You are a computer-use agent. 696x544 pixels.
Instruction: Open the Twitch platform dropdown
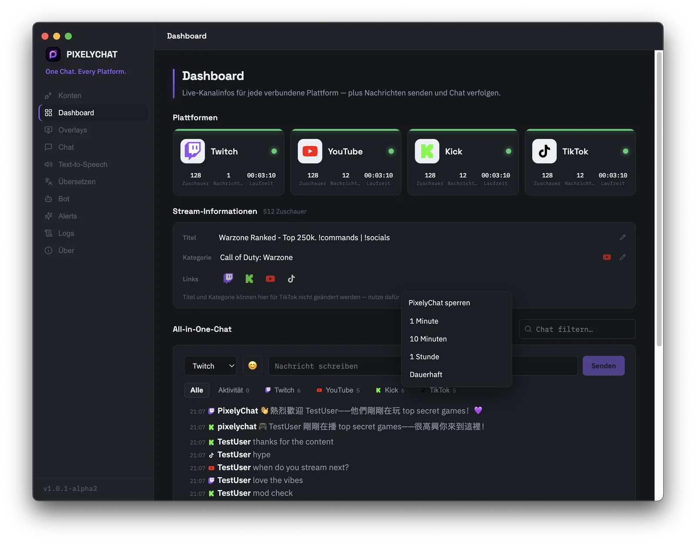coord(211,366)
